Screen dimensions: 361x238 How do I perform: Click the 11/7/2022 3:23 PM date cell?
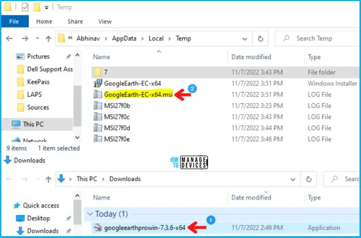(257, 106)
